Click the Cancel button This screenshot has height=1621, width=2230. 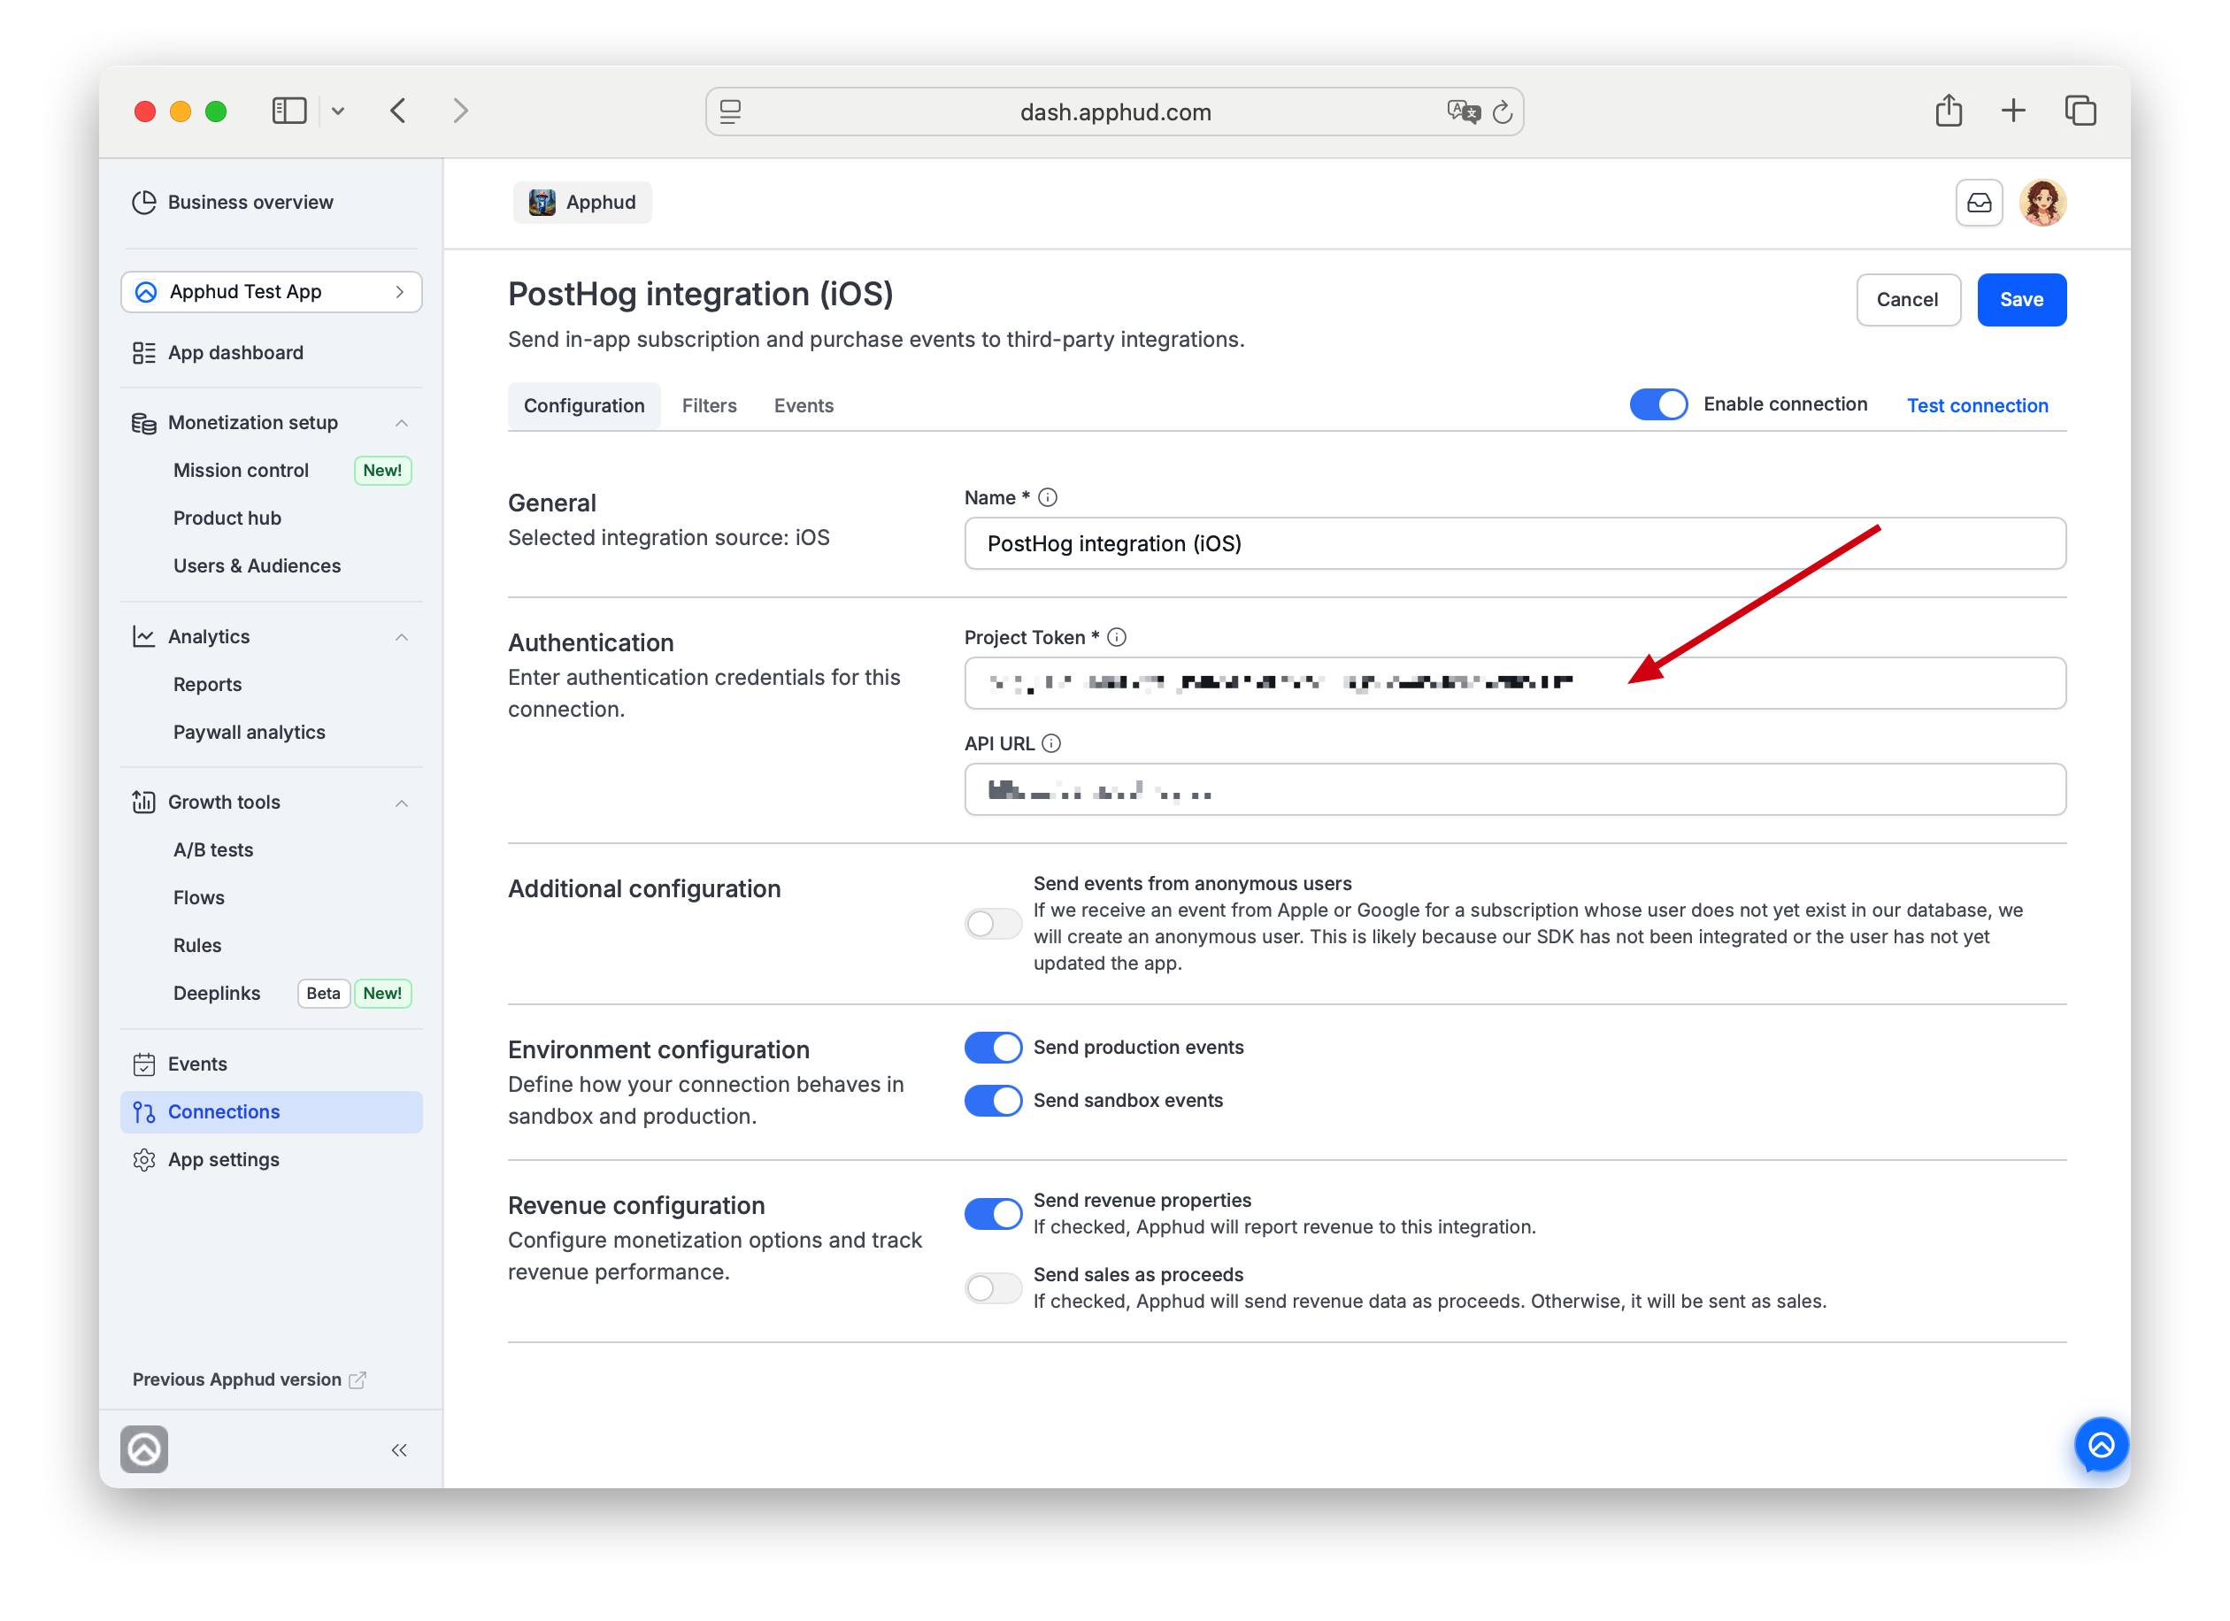(x=1908, y=300)
